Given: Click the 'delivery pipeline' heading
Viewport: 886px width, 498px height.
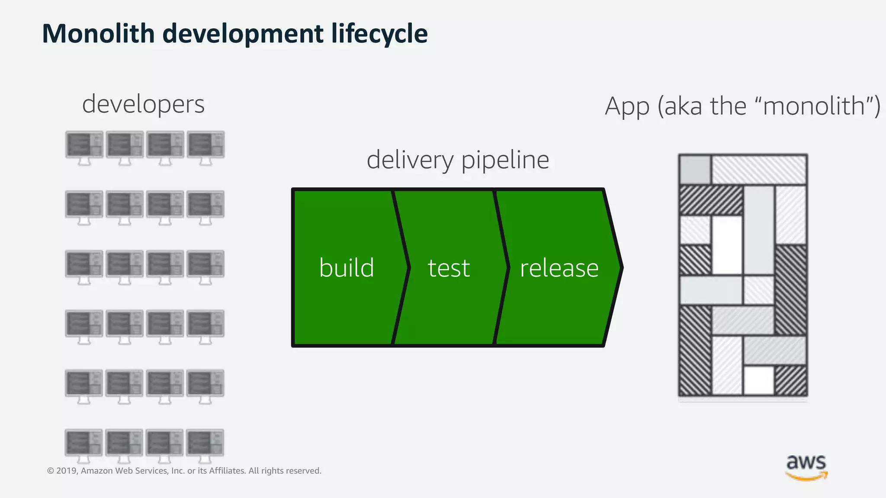Looking at the screenshot, I should click(x=458, y=160).
